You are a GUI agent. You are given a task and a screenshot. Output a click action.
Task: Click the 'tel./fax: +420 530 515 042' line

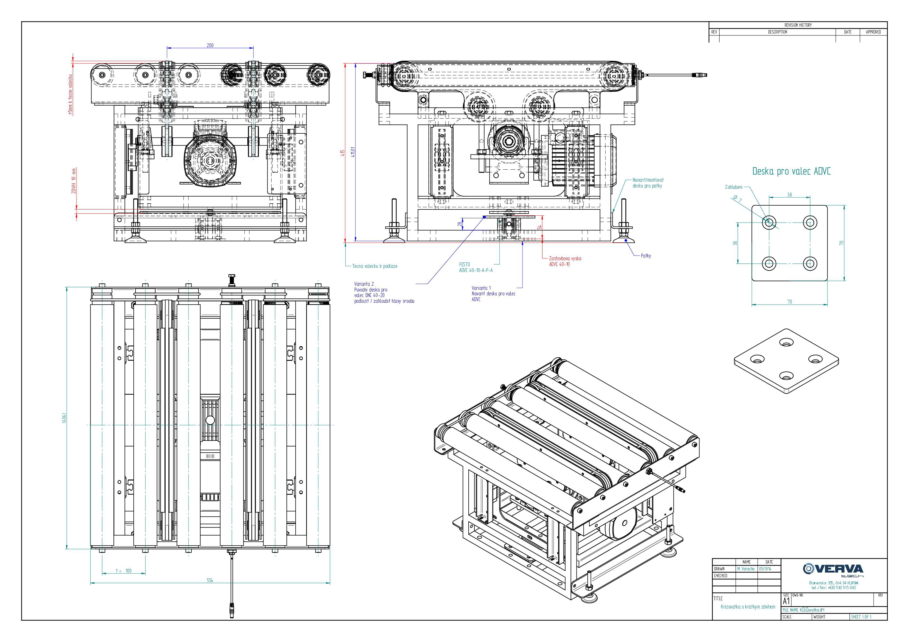tap(834, 587)
